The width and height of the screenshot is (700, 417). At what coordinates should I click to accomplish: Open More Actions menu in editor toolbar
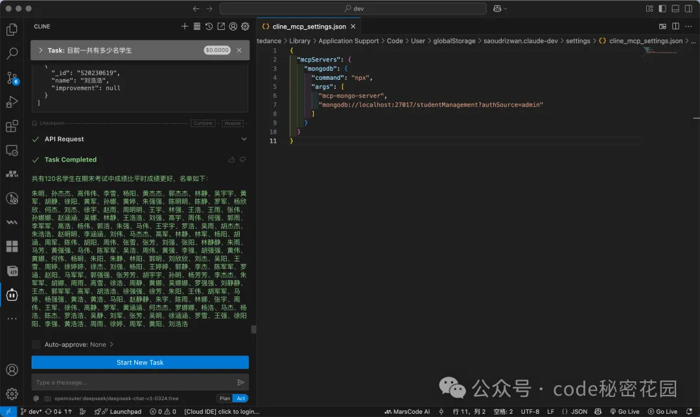point(688,27)
